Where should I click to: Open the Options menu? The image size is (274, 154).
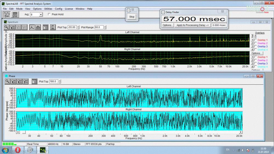pyautogui.click(x=37, y=9)
